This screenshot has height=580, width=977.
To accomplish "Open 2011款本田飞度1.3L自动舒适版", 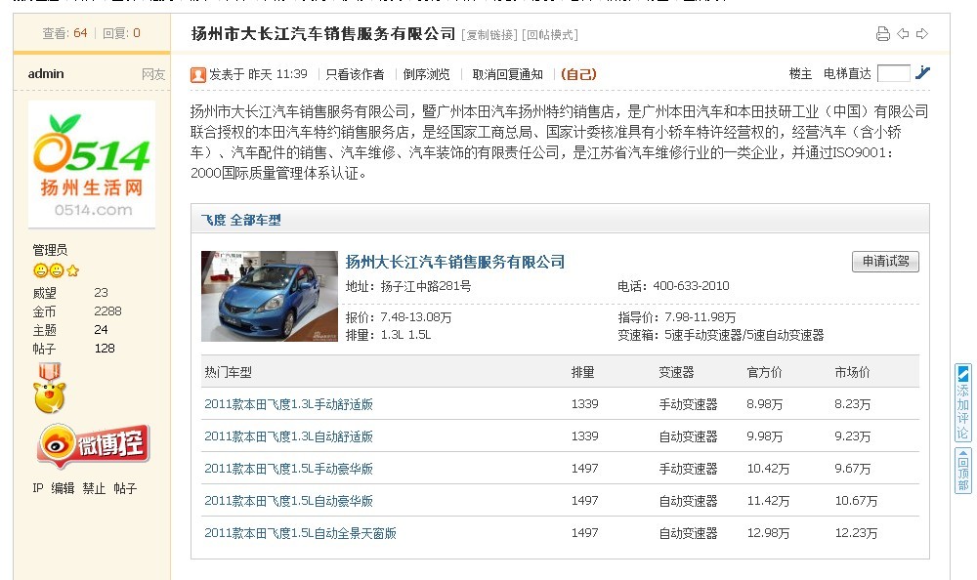I will click(x=288, y=436).
